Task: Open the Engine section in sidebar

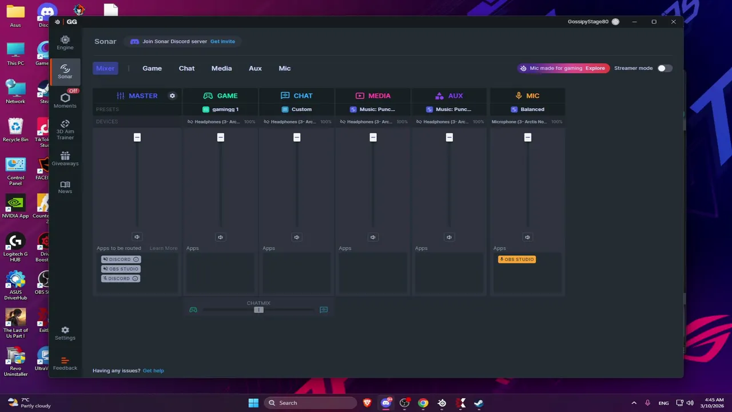Action: coord(65,42)
